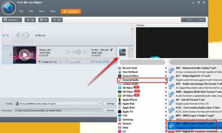Open the Profile format combo box
The image size is (222, 133).
click(x=58, y=104)
